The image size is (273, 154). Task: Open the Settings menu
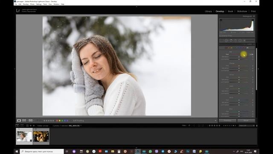tap(39, 4)
